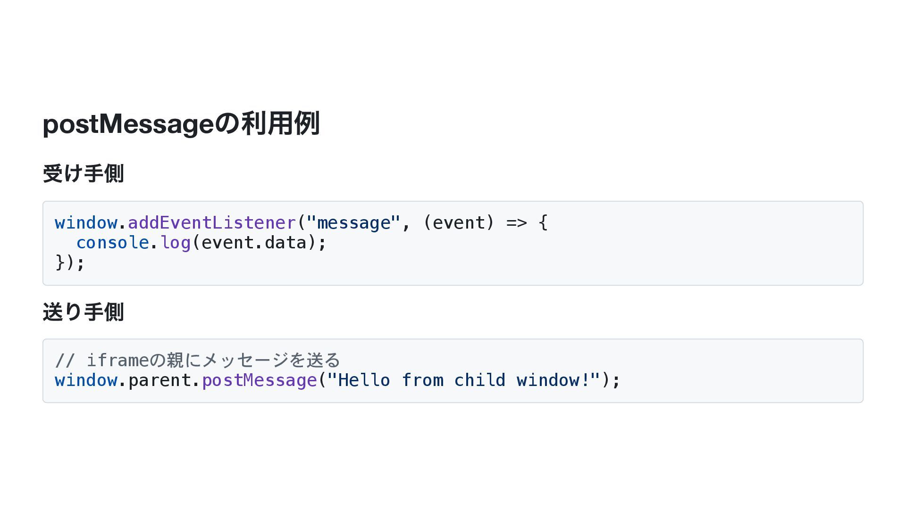Select the 受け手側 subheading
Screen dimensions: 906x509
(x=83, y=173)
